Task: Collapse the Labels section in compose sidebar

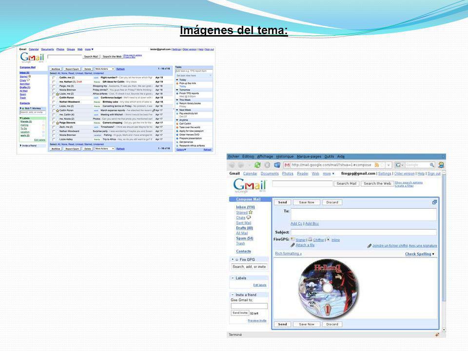Action: tap(233, 278)
